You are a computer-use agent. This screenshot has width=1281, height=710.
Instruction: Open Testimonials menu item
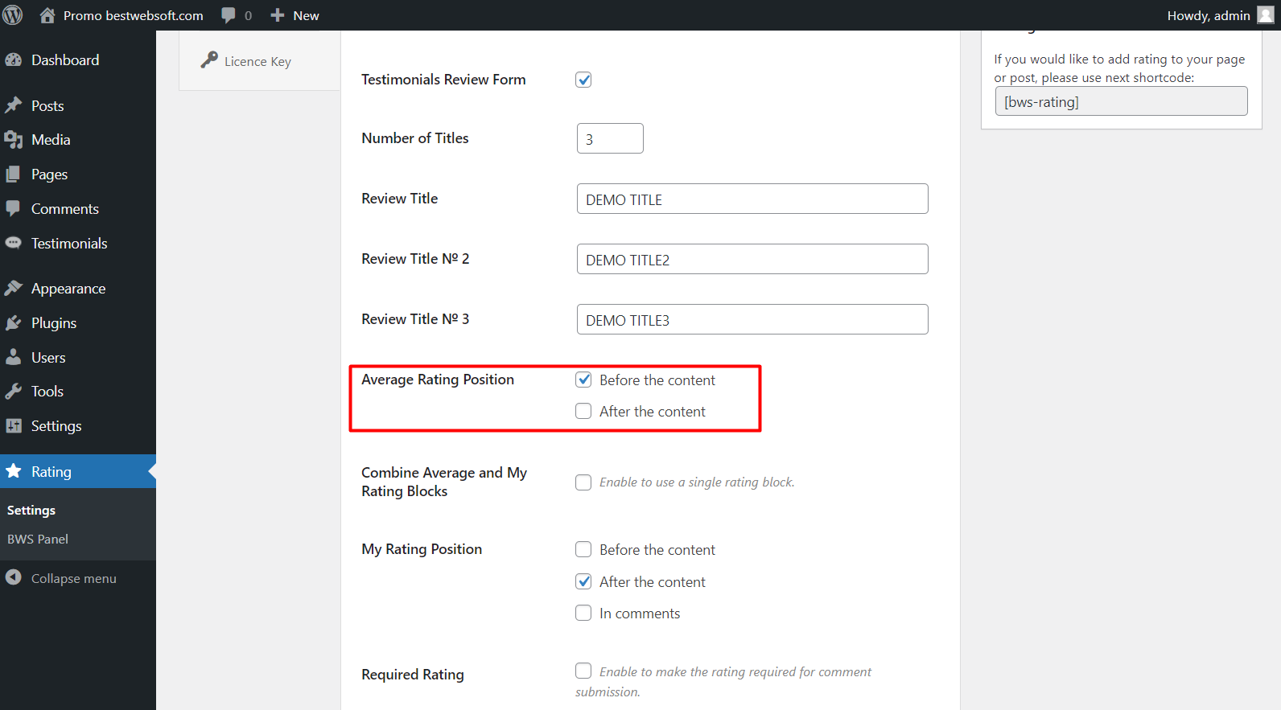[78, 244]
